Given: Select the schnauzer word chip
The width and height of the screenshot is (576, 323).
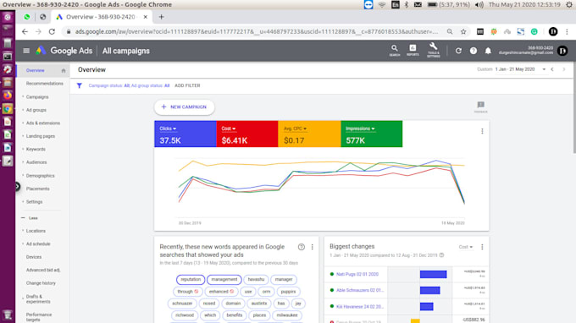Looking at the screenshot, I should [x=182, y=304].
